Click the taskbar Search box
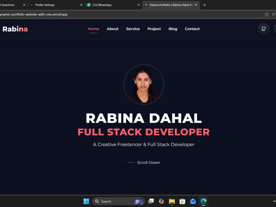 tap(119, 201)
